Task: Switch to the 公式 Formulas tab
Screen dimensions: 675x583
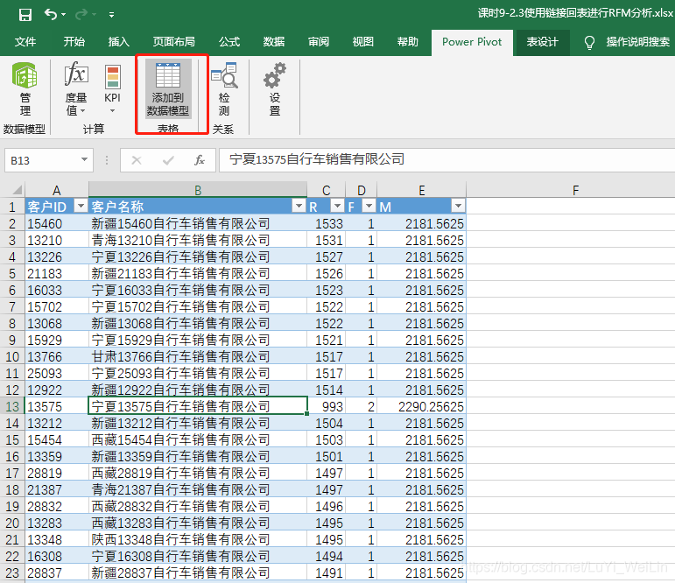Action: (x=229, y=42)
